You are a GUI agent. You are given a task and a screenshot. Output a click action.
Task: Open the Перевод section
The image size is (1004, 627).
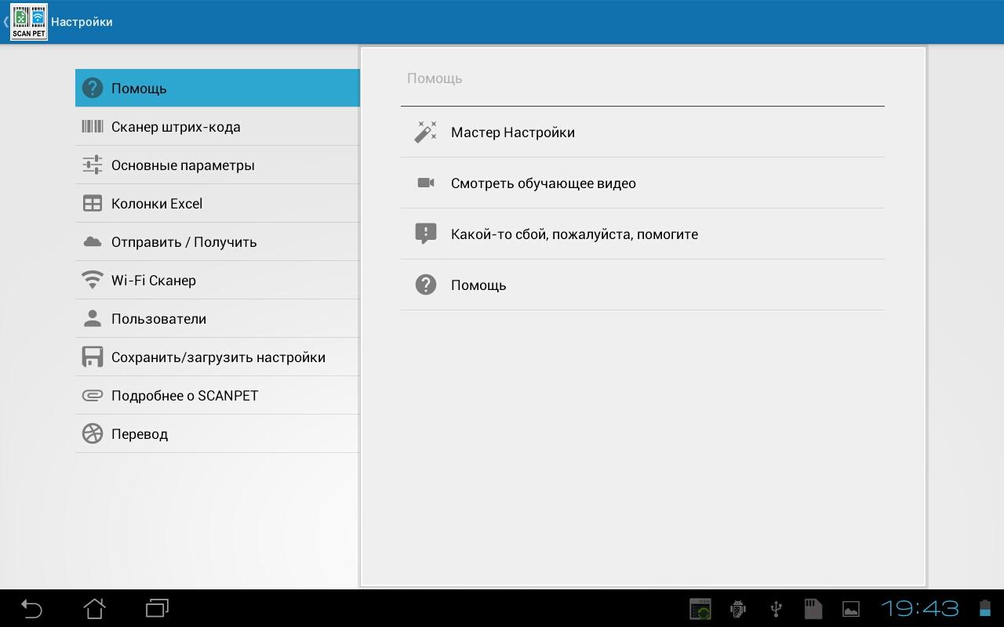[x=217, y=433]
